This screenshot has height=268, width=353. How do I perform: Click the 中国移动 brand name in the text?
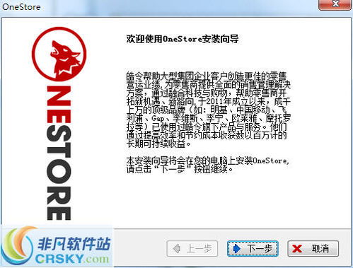tap(253, 110)
